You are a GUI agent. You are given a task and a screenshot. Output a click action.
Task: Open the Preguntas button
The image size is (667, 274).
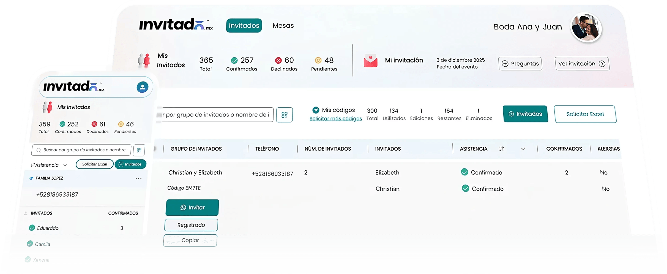pos(520,64)
